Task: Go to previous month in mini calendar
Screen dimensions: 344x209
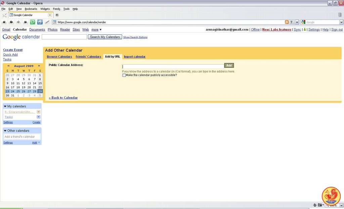Action: pyautogui.click(x=8, y=66)
